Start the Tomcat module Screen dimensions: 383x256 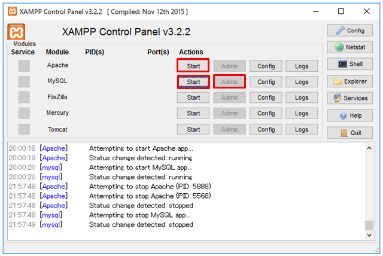point(193,129)
